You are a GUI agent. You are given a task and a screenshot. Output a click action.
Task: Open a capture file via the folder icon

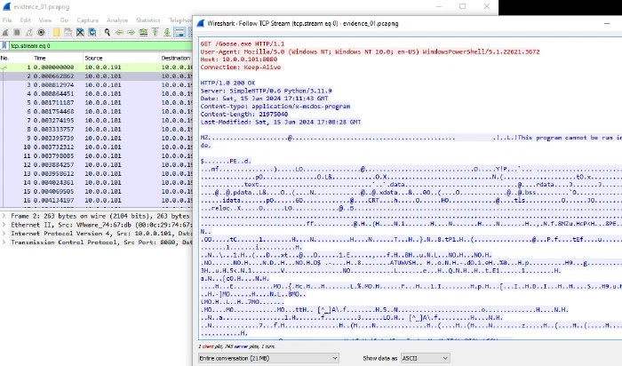[x=56, y=33]
